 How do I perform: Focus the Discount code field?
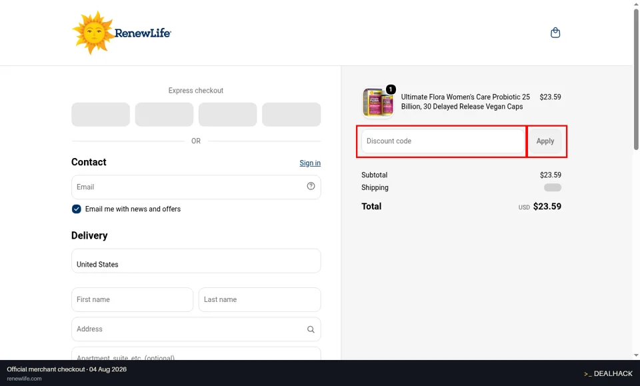(443, 141)
